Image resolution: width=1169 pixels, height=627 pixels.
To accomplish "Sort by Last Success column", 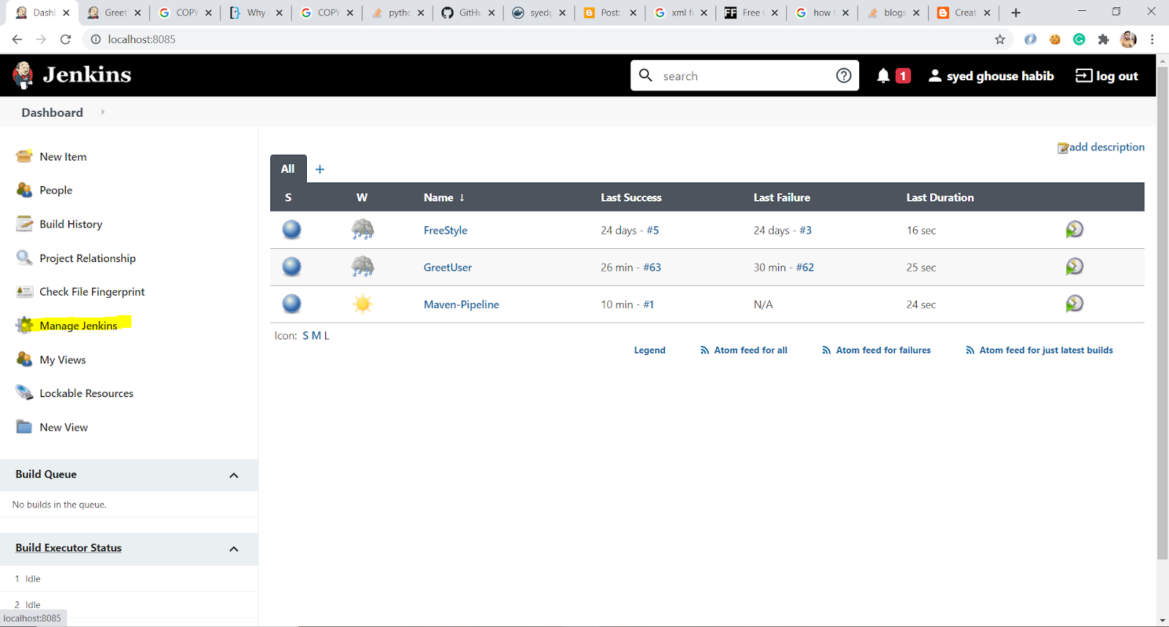I will click(x=631, y=197).
